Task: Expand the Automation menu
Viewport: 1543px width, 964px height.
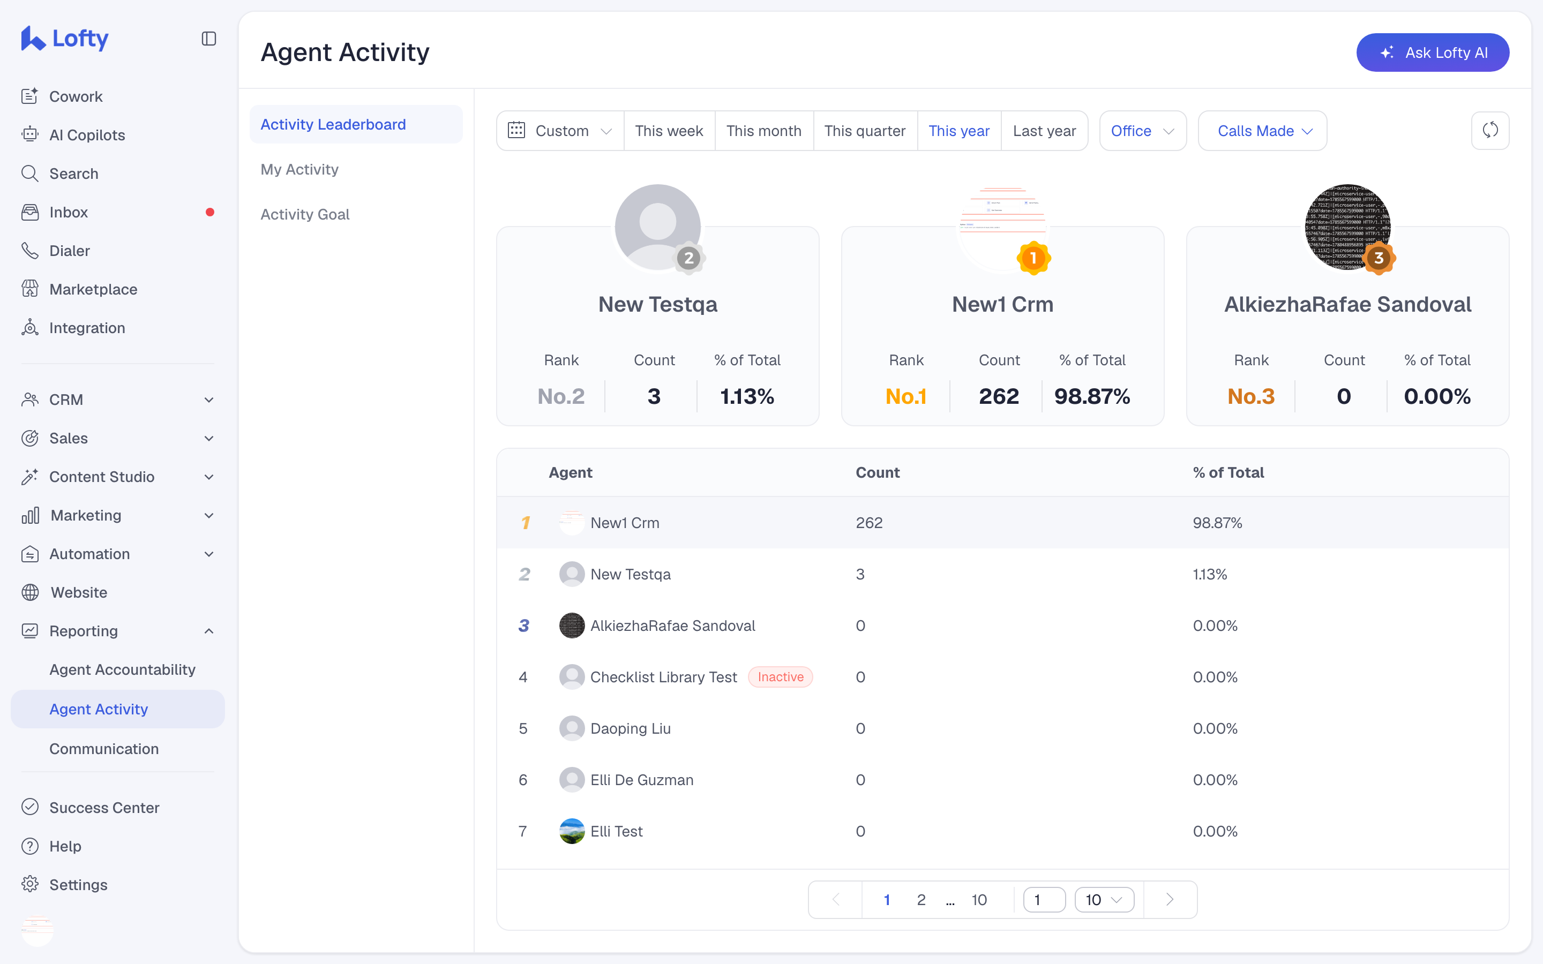Action: [x=117, y=554]
